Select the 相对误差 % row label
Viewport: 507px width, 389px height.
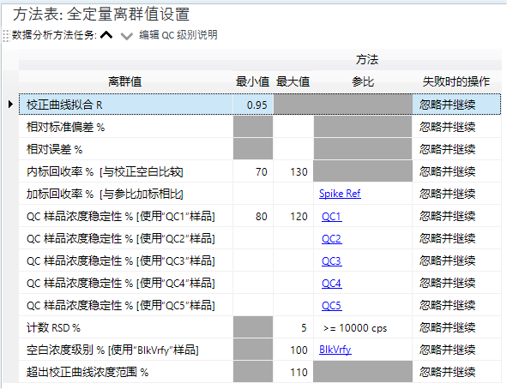(x=54, y=149)
